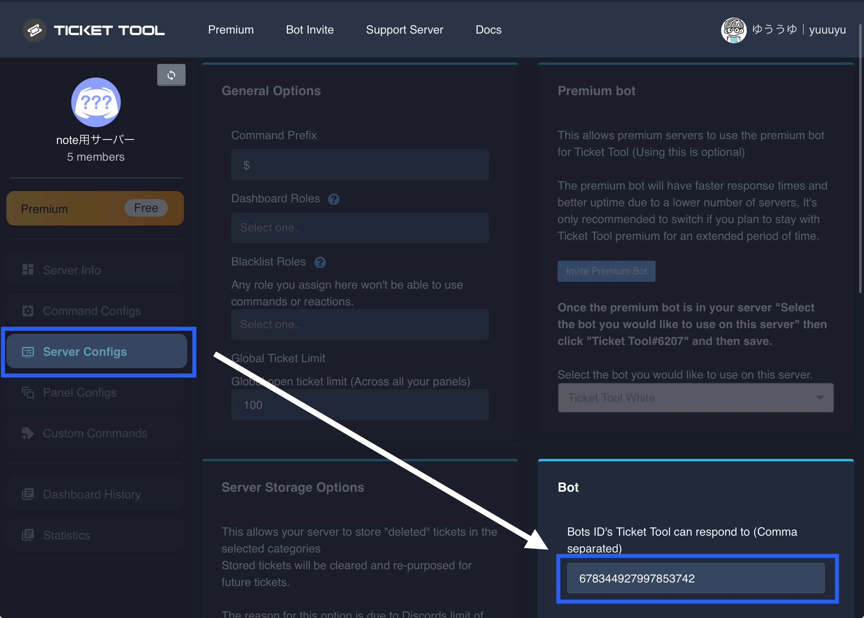Select the Panel Configs sidebar item
This screenshot has height=618, width=864.
(95, 392)
